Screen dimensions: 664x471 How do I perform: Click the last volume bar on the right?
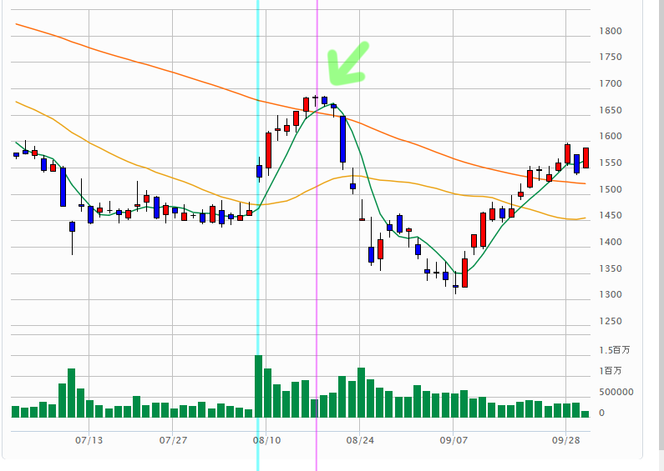[x=585, y=413]
